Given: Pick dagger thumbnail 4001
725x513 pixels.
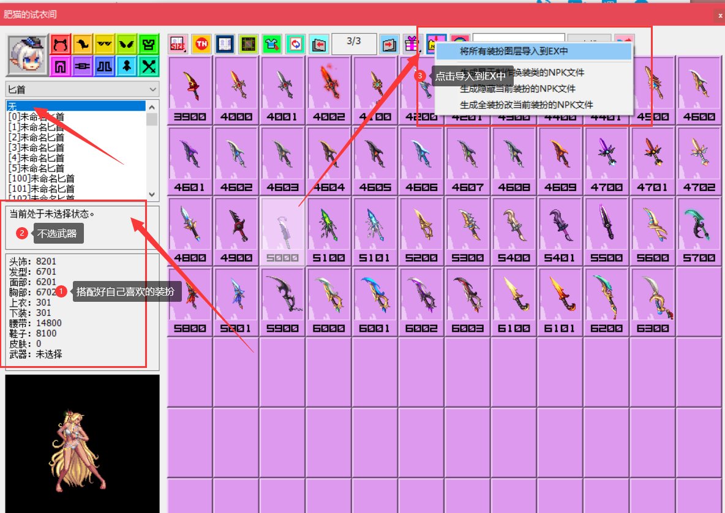Looking at the screenshot, I should pos(282,91).
